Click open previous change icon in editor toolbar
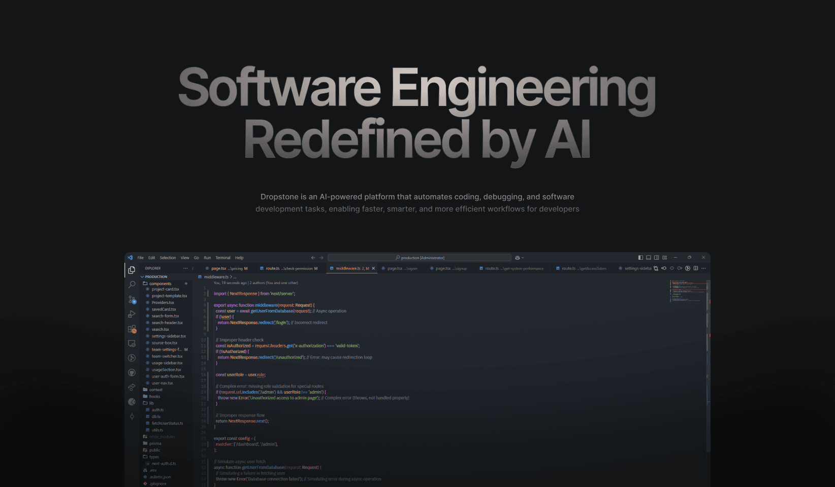Screen dimensions: 835x487 [x=664, y=268]
